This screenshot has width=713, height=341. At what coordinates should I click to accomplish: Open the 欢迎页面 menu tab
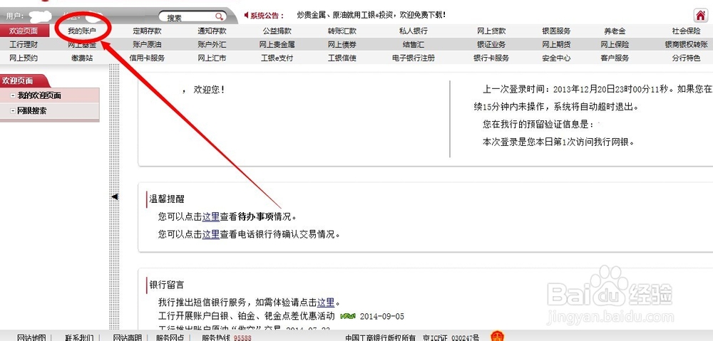(x=24, y=31)
